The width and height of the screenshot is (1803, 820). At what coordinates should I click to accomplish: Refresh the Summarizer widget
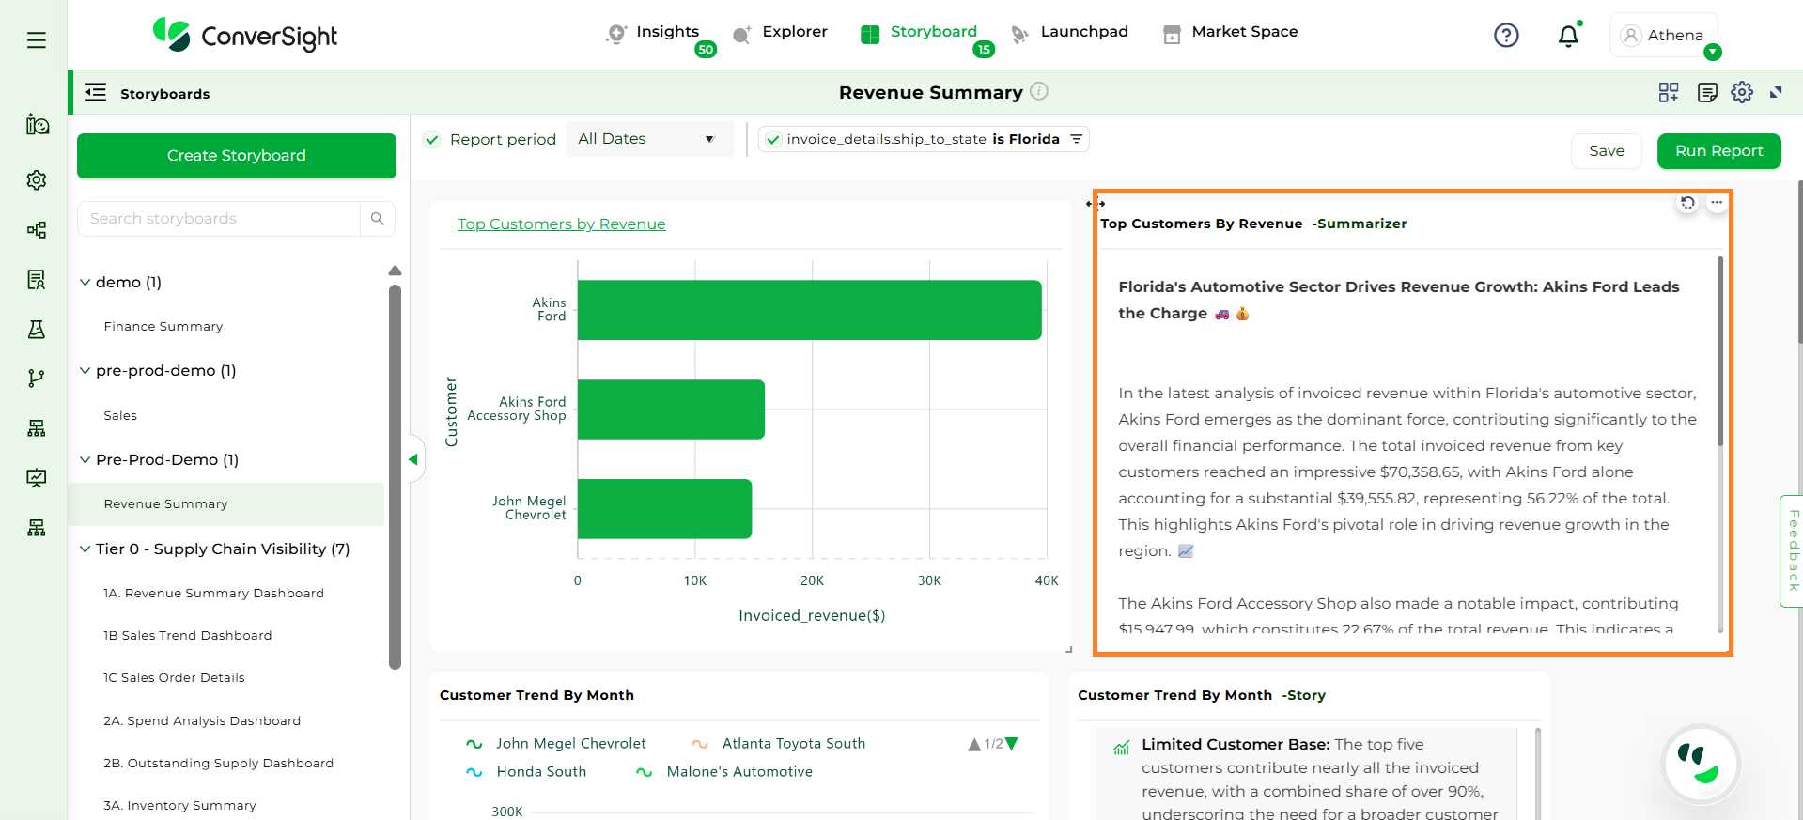pyautogui.click(x=1687, y=203)
